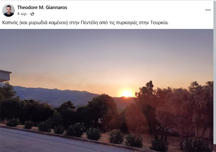216x152 pixels.
Task: Open the sunset photo in viewer
Action: [107, 90]
